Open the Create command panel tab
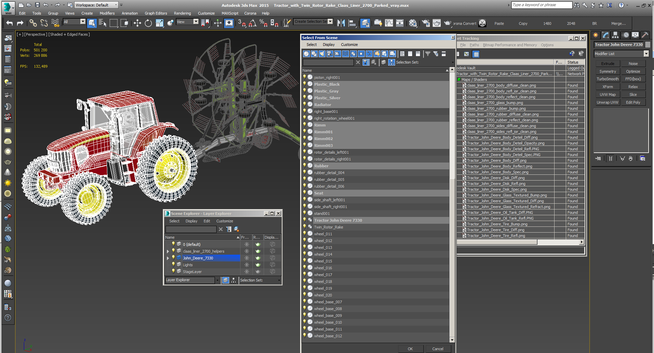 tap(596, 35)
